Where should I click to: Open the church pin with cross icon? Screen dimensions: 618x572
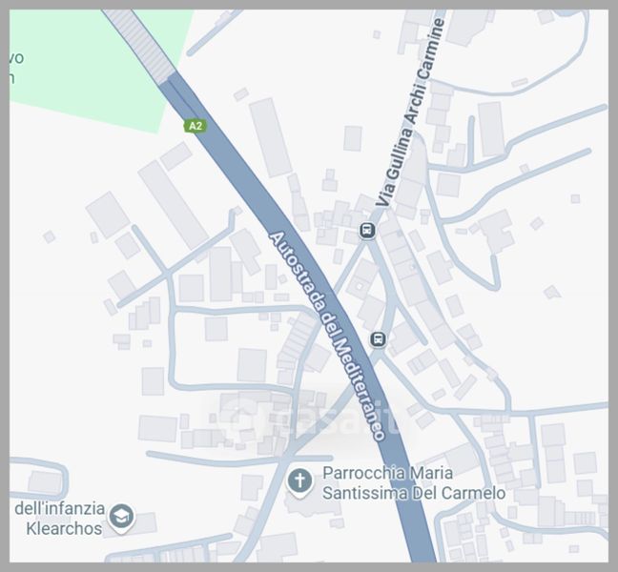tap(299, 482)
